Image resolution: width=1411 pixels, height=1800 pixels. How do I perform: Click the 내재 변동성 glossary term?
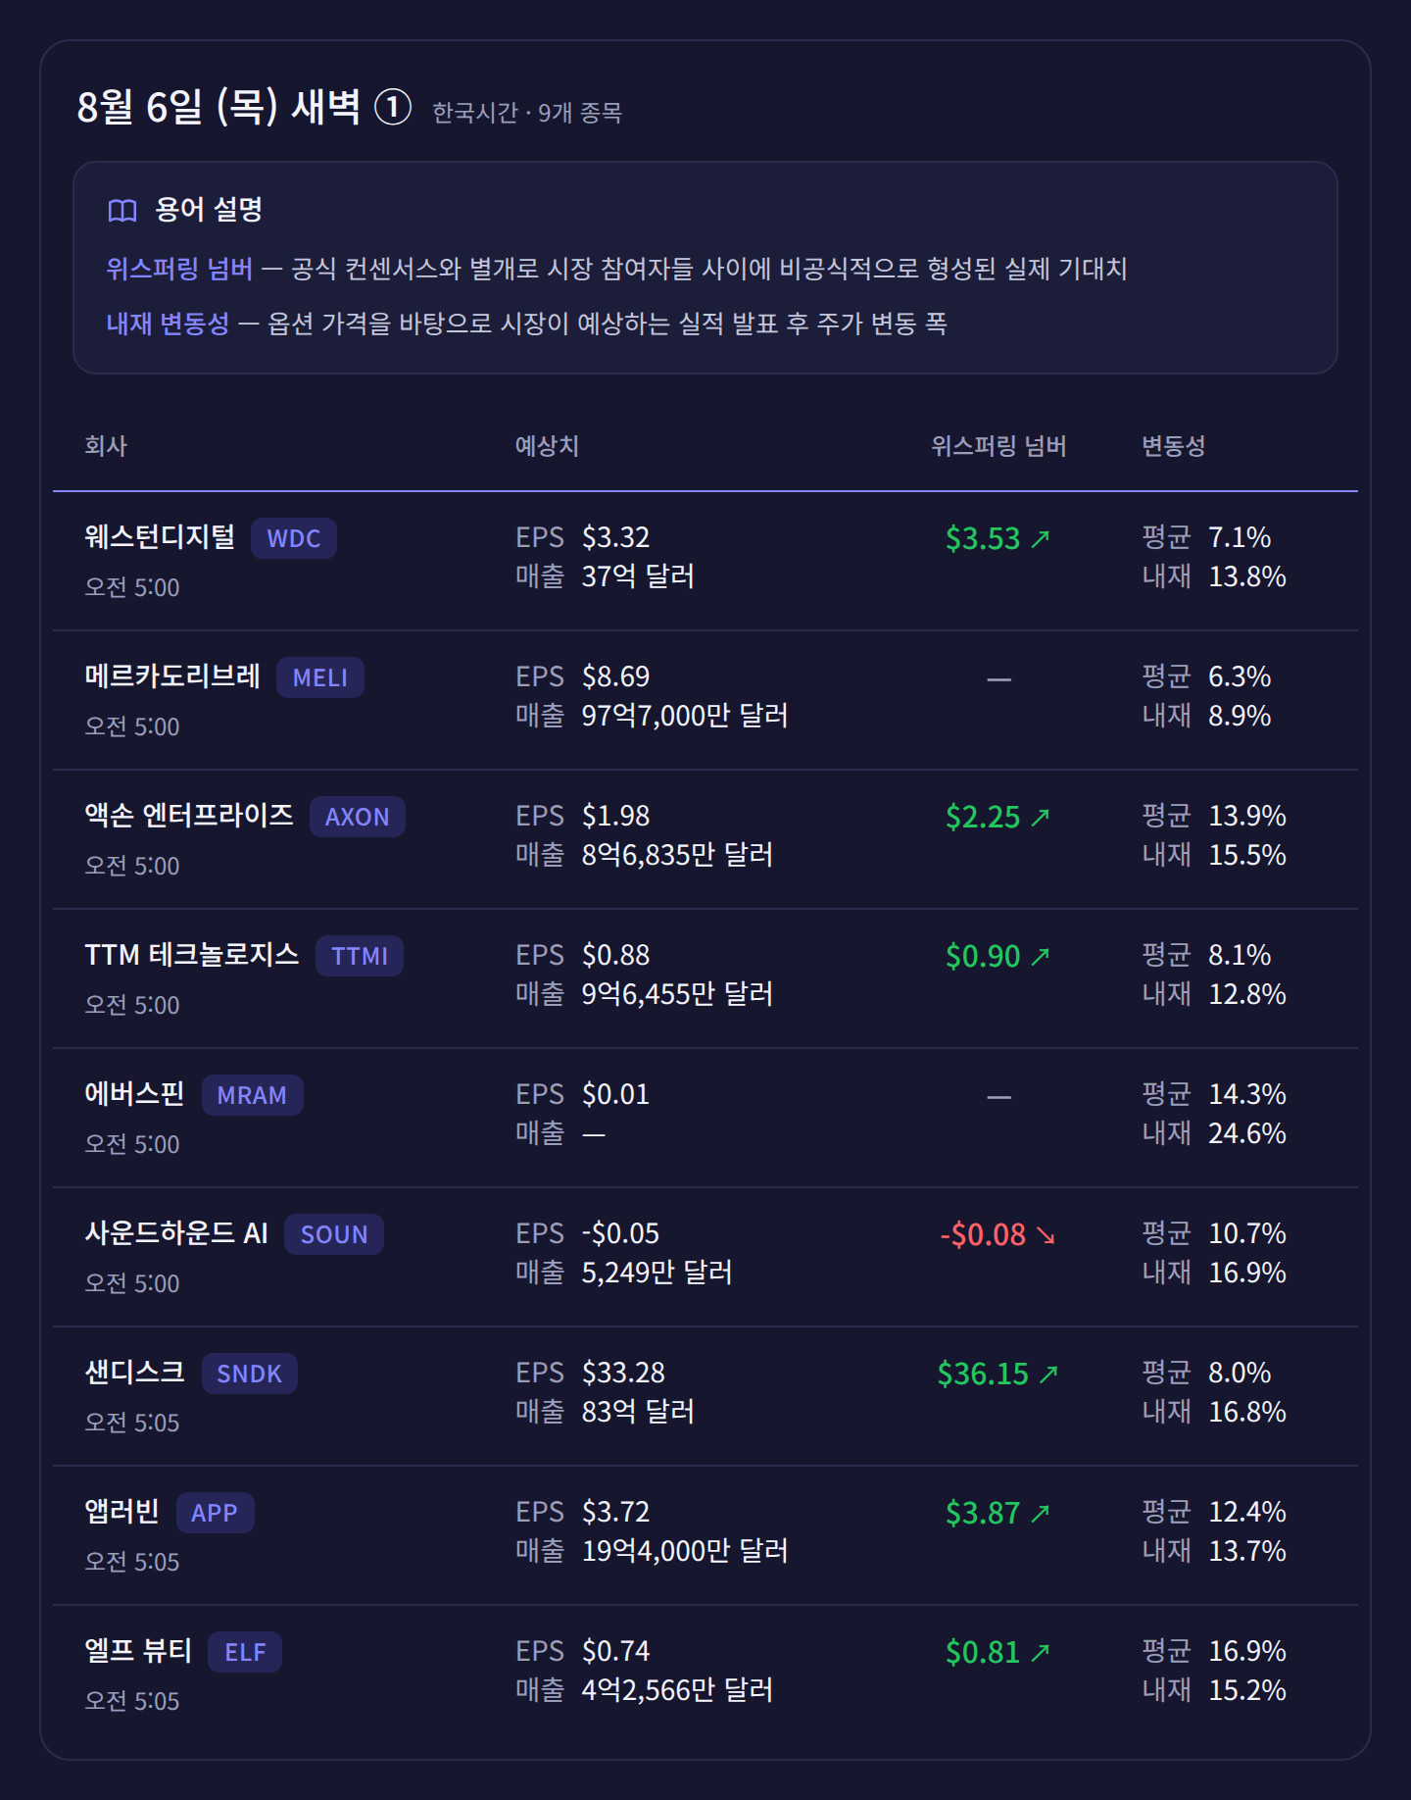[168, 324]
